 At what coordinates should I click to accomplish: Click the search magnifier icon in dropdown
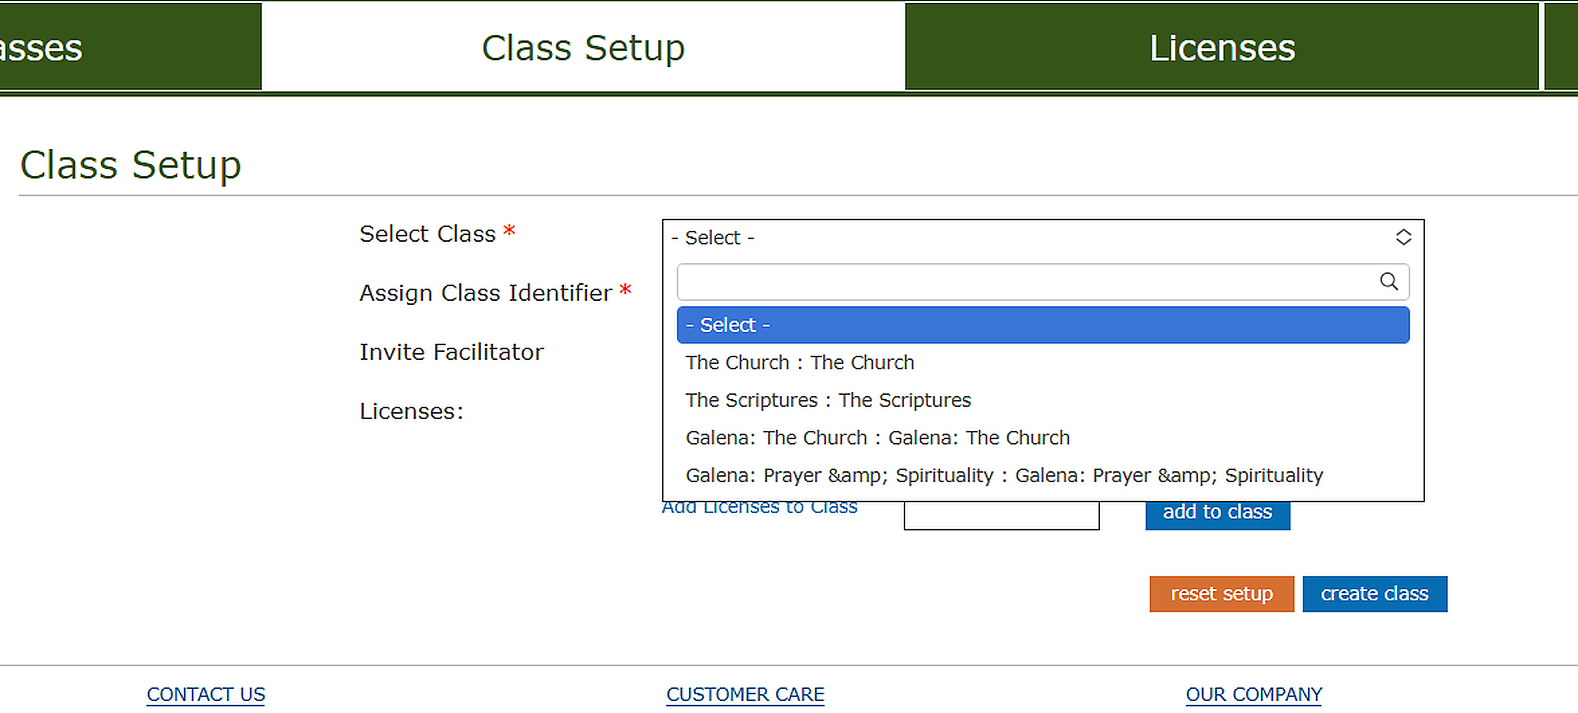coord(1390,282)
